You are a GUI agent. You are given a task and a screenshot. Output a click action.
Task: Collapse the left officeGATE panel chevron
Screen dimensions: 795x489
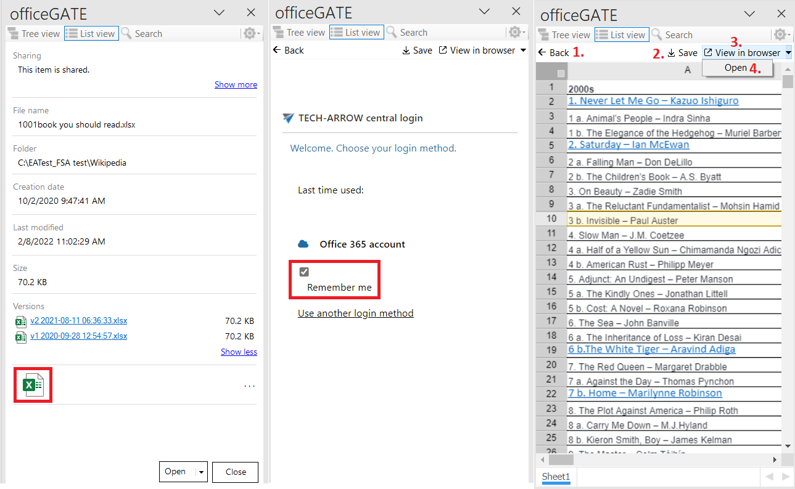click(x=219, y=12)
